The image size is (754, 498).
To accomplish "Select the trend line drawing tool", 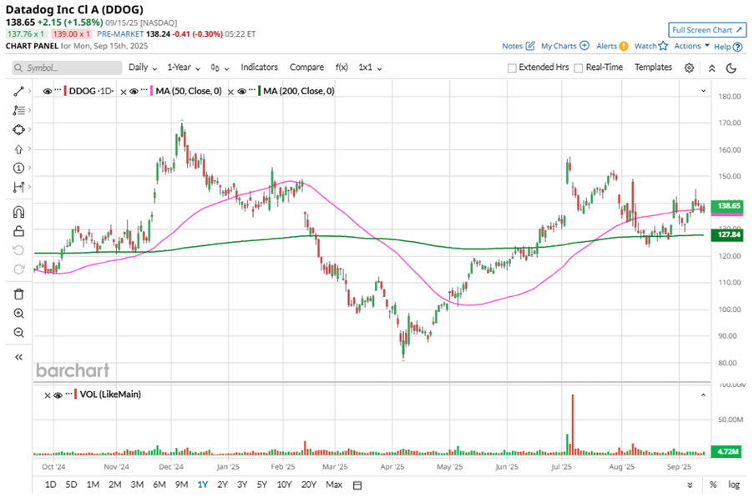I will (18, 91).
